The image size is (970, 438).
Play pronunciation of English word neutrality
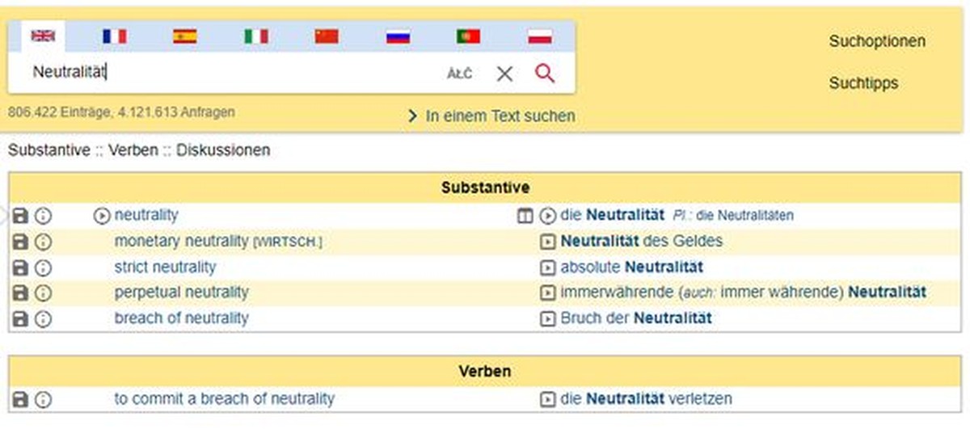[101, 216]
